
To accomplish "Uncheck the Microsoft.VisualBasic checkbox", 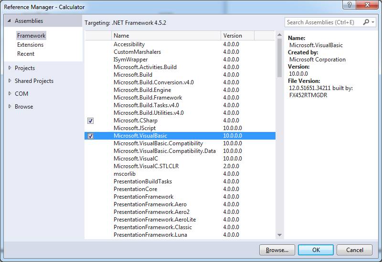I will tap(90, 136).
